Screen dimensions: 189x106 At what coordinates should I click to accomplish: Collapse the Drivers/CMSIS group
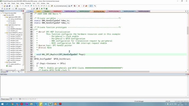pyautogui.click(x=5, y=62)
